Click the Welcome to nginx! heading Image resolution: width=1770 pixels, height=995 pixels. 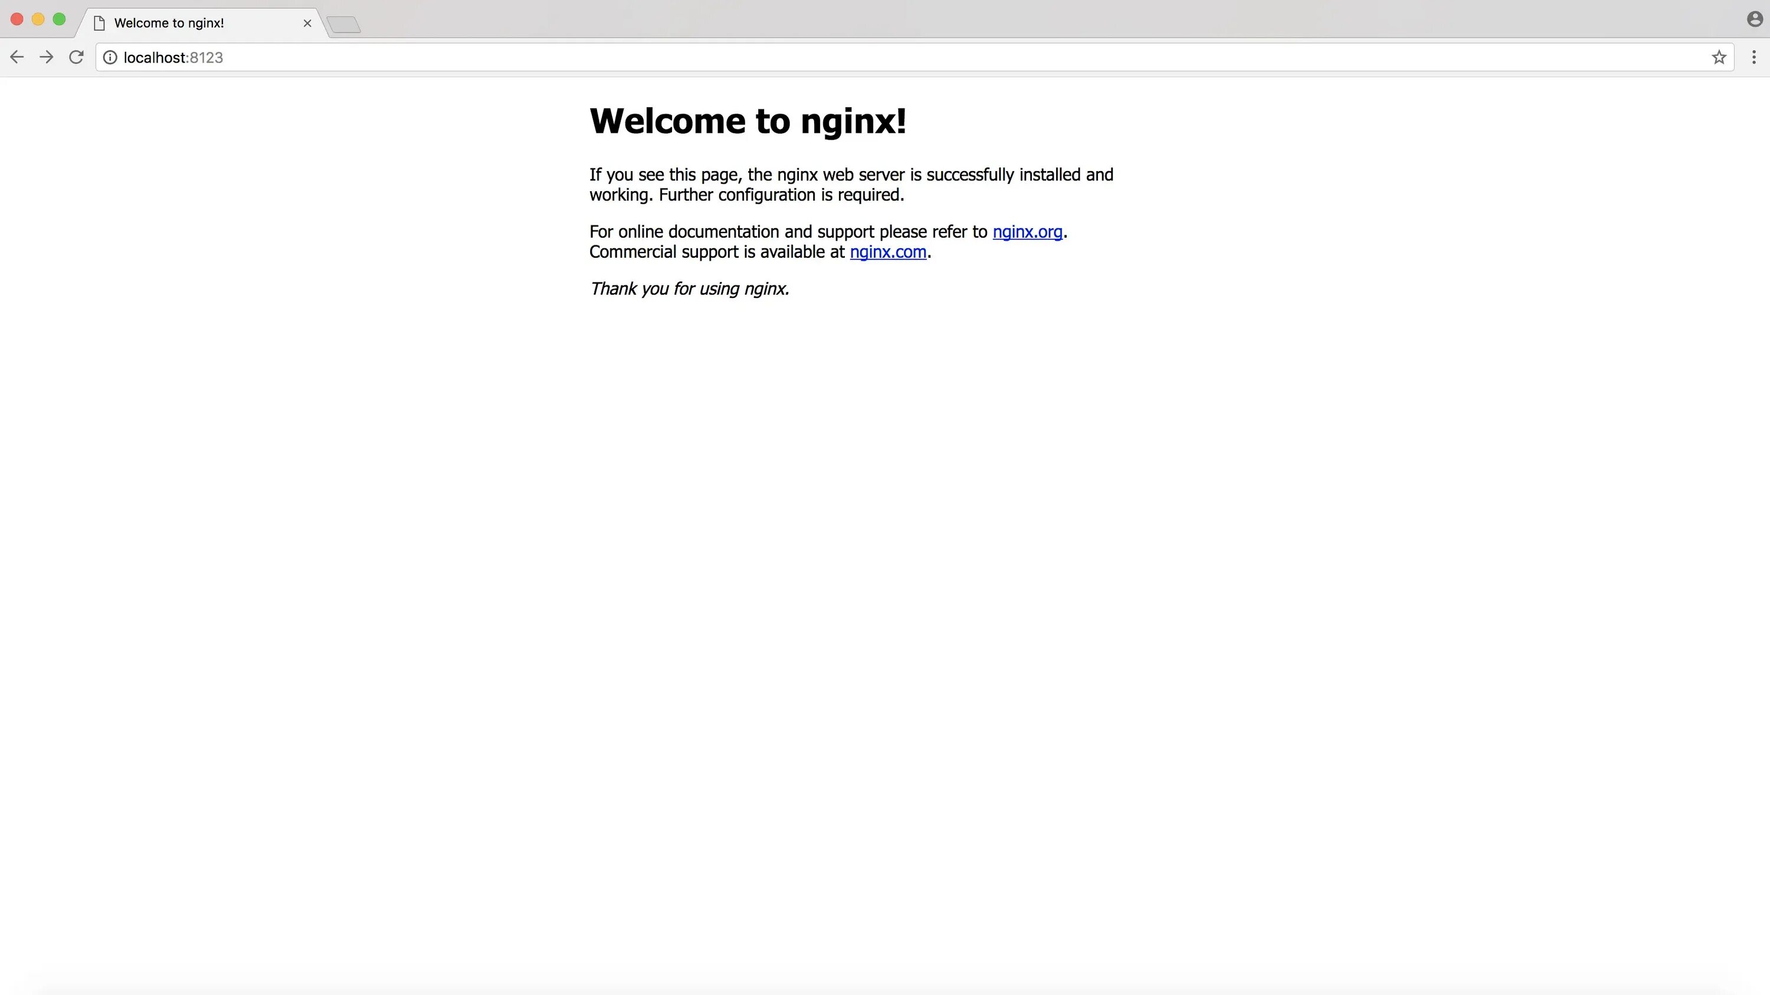pos(748,121)
